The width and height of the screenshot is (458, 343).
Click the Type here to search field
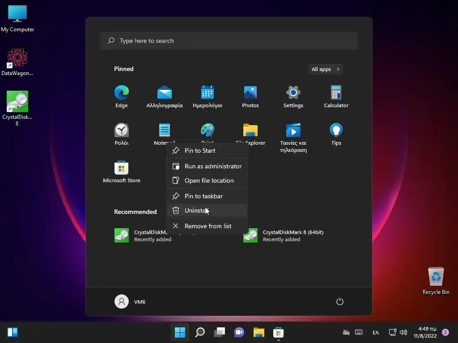[229, 41]
